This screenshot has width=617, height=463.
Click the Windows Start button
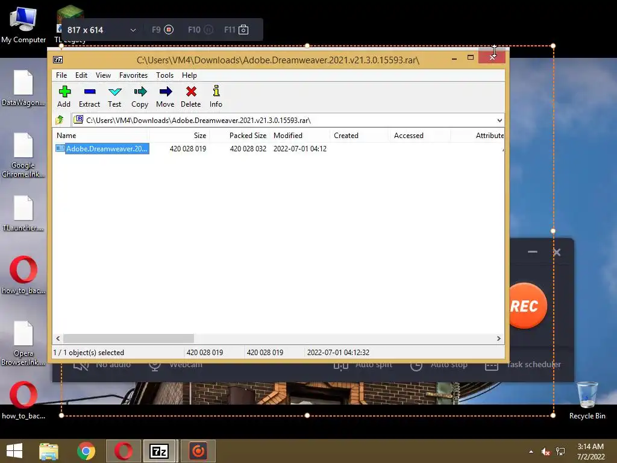pos(14,451)
